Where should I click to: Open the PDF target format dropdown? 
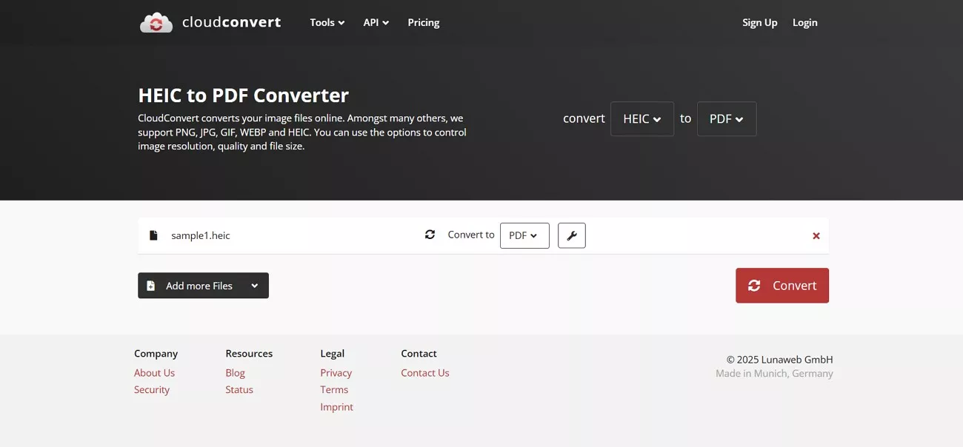726,118
